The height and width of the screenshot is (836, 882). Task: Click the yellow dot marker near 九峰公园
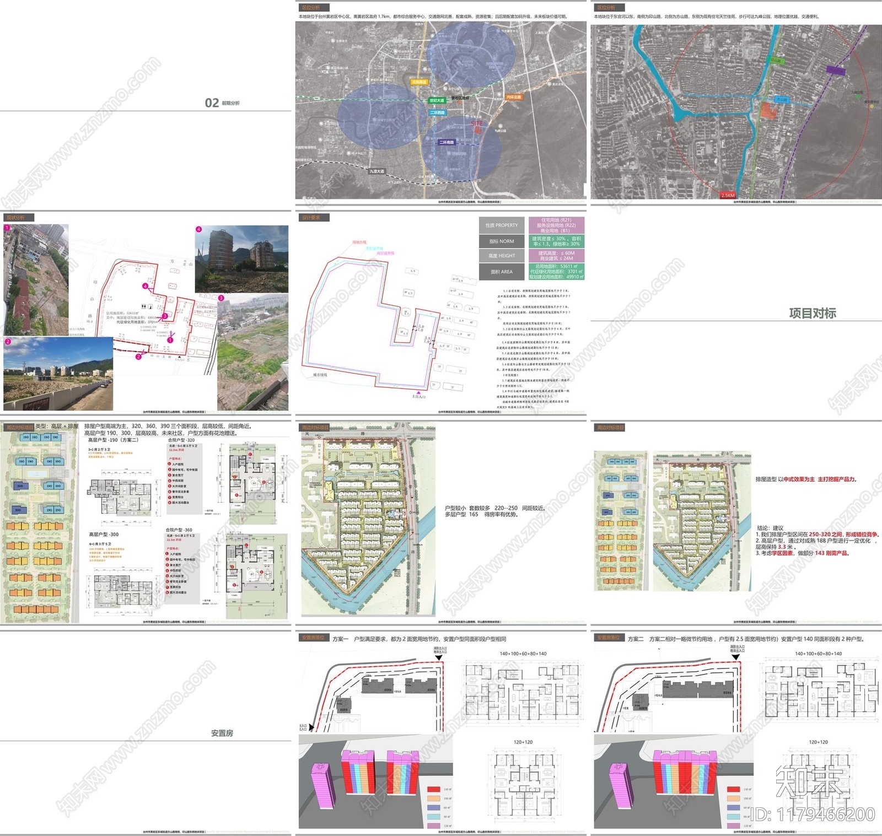coord(872,106)
